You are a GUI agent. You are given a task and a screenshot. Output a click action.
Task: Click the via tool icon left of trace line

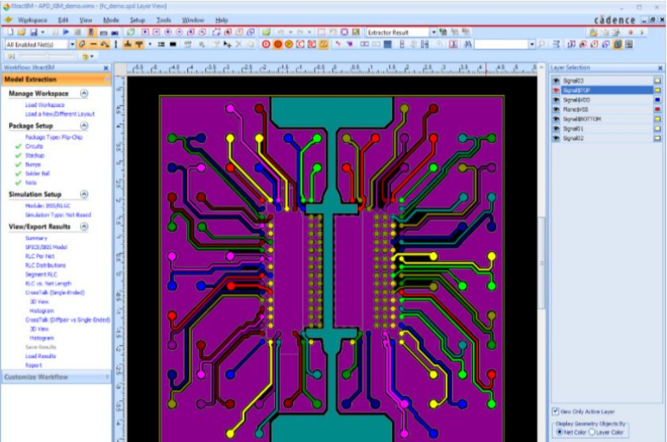[82, 44]
